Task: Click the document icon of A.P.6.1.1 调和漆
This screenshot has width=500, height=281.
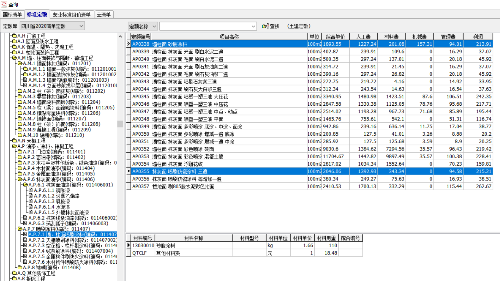Action: click(x=31, y=190)
